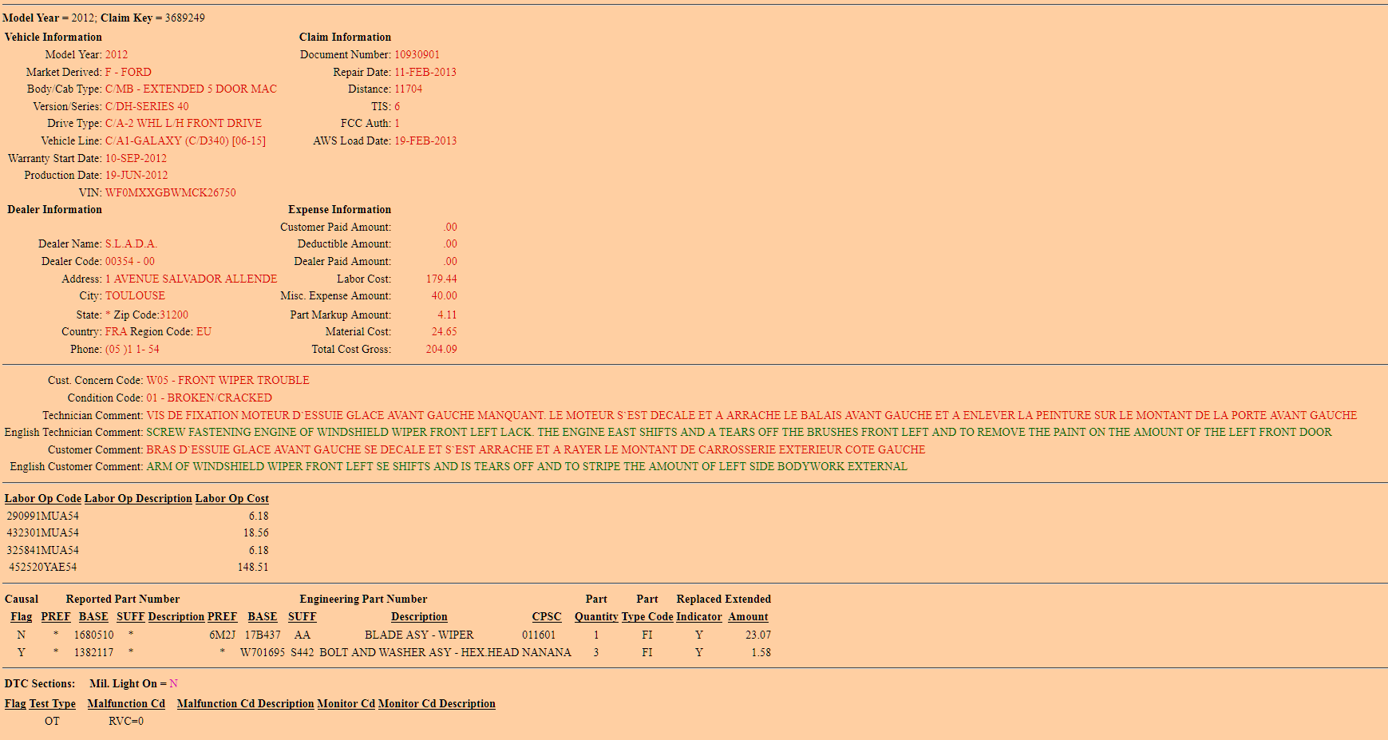Screen dimensions: 1388x740
Task: Click the Labor Op Code column header
Action: click(x=43, y=498)
